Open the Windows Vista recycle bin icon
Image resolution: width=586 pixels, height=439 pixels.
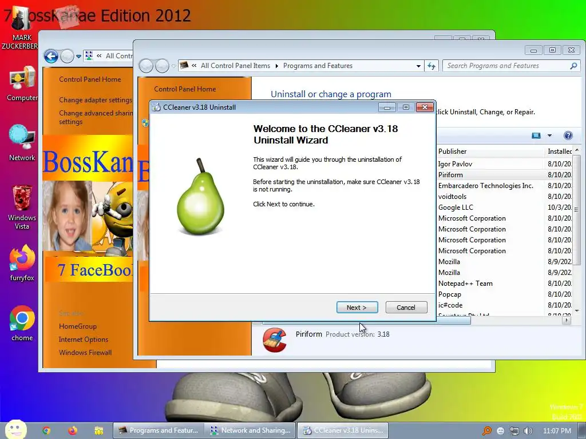(22, 207)
